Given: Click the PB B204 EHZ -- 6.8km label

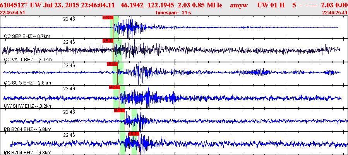Looking at the screenshot, I should coord(28,129).
